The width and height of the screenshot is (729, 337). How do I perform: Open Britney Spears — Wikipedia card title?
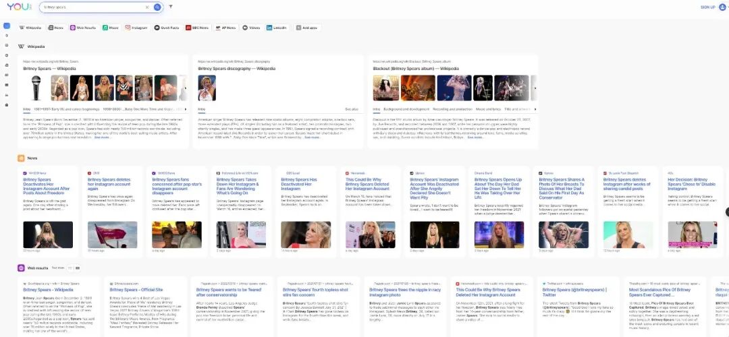pyautogui.click(x=51, y=69)
